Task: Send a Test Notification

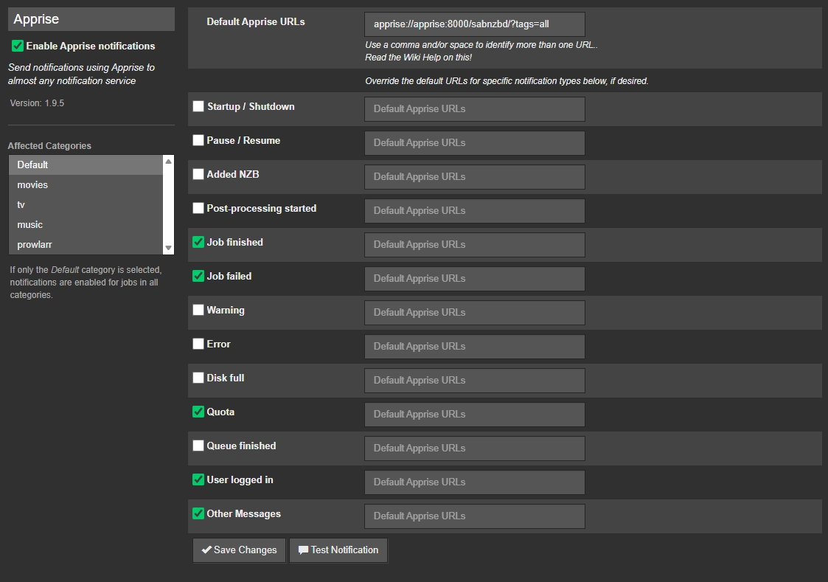Action: click(338, 550)
